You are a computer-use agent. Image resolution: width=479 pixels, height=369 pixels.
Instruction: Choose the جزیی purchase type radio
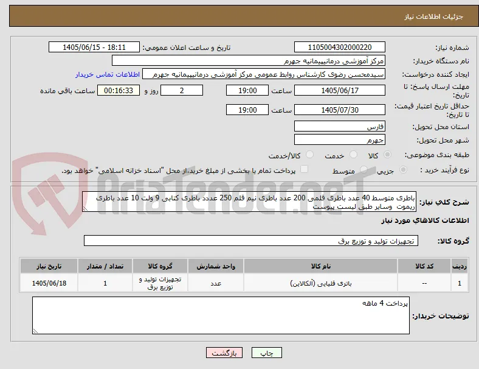pos(403,169)
